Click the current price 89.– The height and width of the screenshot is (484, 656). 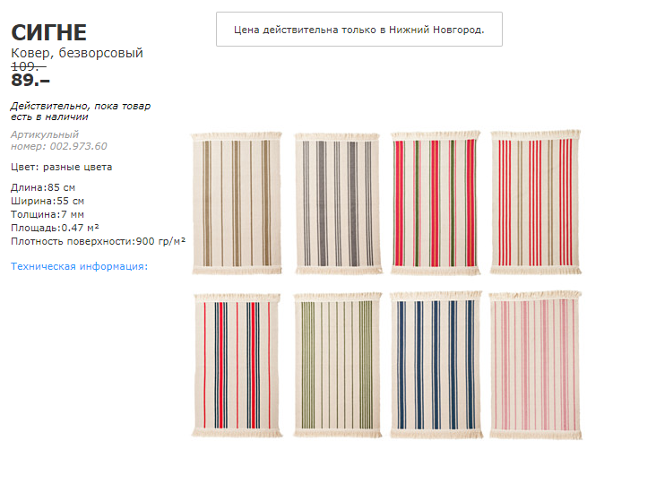coord(30,80)
